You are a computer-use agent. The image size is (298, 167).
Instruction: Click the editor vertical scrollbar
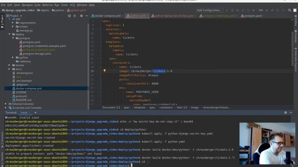(292, 49)
